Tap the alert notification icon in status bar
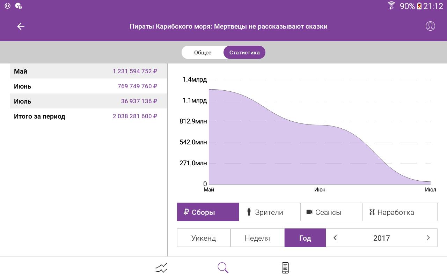 coord(19,6)
